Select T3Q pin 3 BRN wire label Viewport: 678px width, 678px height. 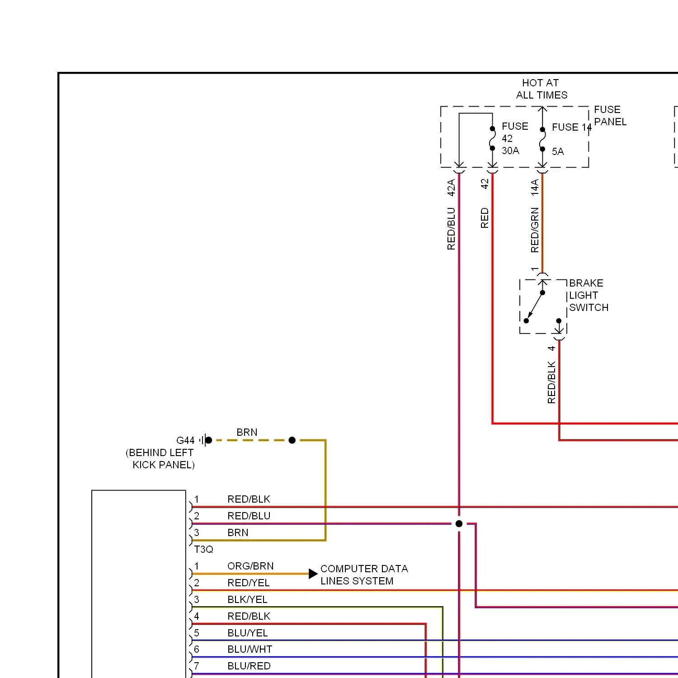coord(238,532)
